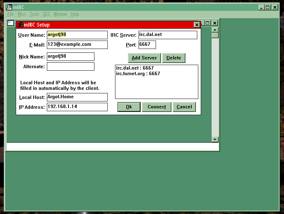Hit the Connect button
This screenshot has width=284, height=214.
pyautogui.click(x=157, y=107)
